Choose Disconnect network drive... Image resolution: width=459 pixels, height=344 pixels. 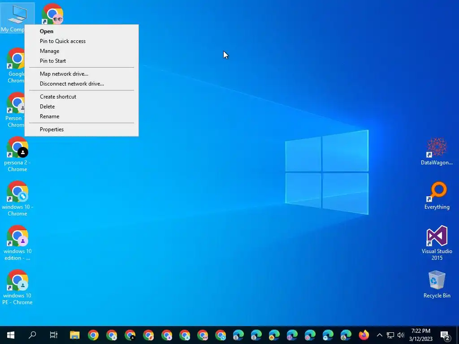(82, 84)
